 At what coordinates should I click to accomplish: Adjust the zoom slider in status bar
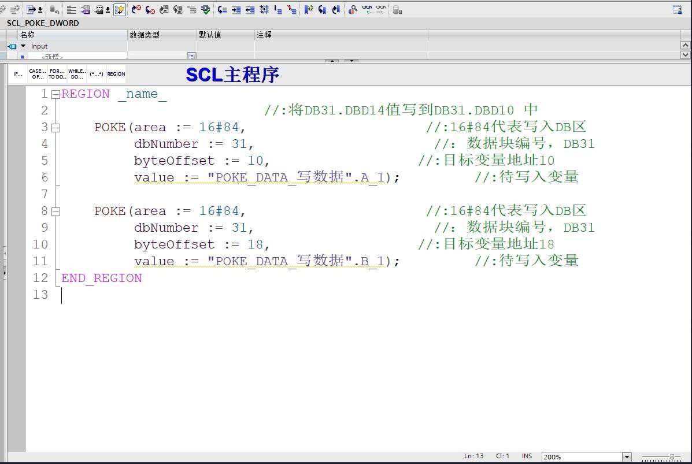pyautogui.click(x=671, y=457)
